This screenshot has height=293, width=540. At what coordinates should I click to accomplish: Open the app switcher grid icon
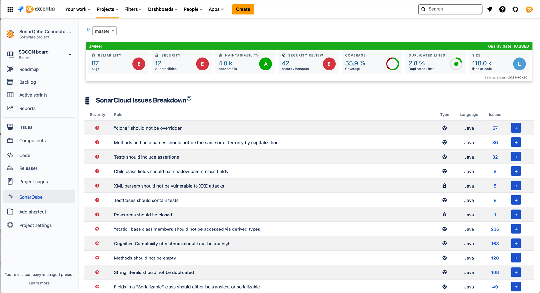(x=10, y=9)
